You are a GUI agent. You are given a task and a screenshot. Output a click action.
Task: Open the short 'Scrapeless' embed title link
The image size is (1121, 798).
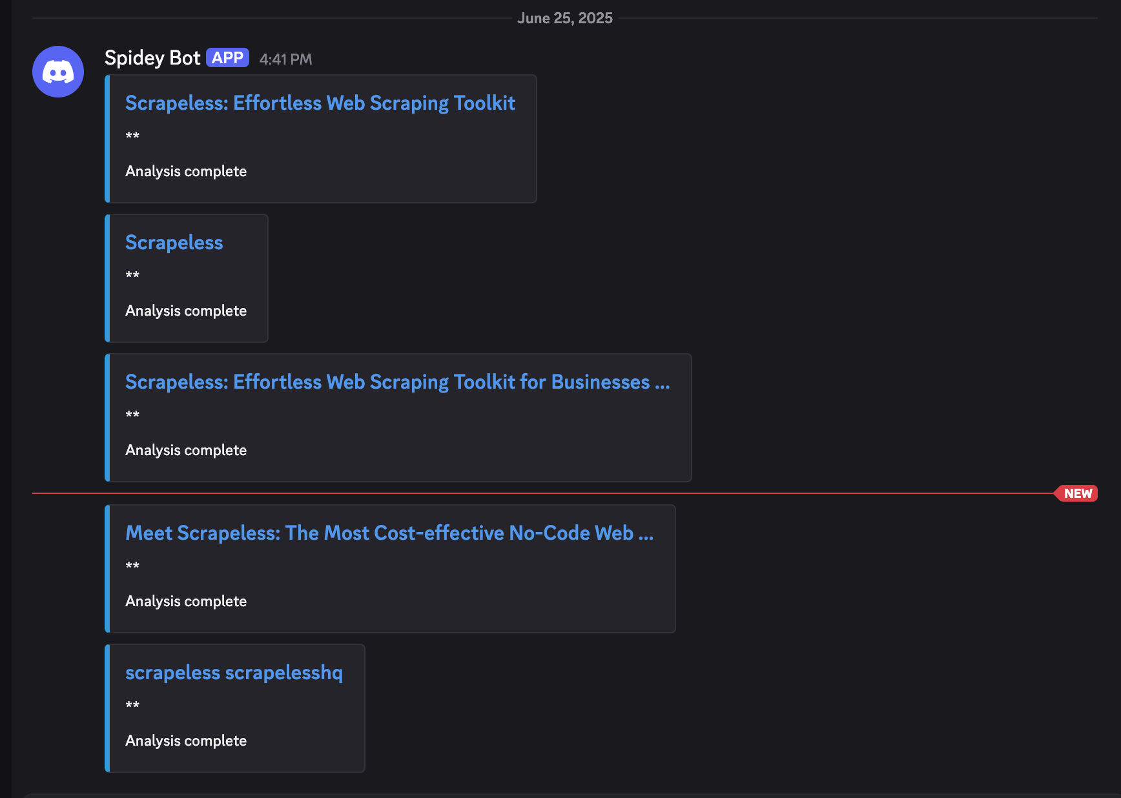pos(174,243)
